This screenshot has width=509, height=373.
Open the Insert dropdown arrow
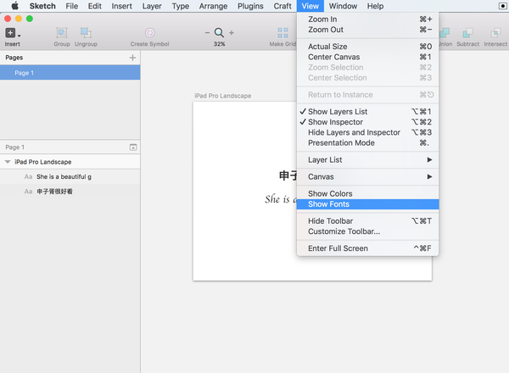tap(20, 36)
